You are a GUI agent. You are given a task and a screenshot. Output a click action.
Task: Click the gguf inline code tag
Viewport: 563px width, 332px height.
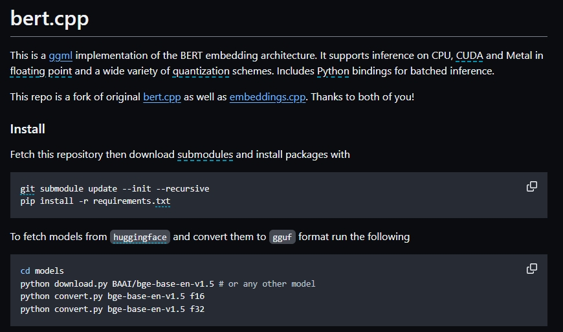click(282, 237)
